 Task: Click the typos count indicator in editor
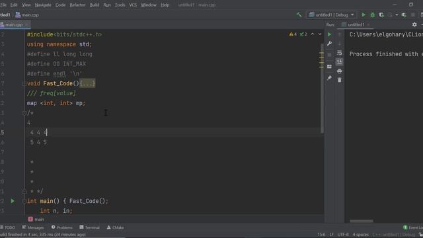pyautogui.click(x=303, y=34)
